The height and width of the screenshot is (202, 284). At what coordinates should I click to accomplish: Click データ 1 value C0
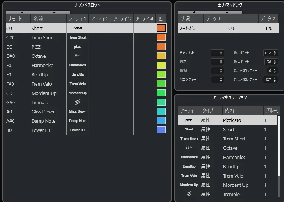[231, 28]
